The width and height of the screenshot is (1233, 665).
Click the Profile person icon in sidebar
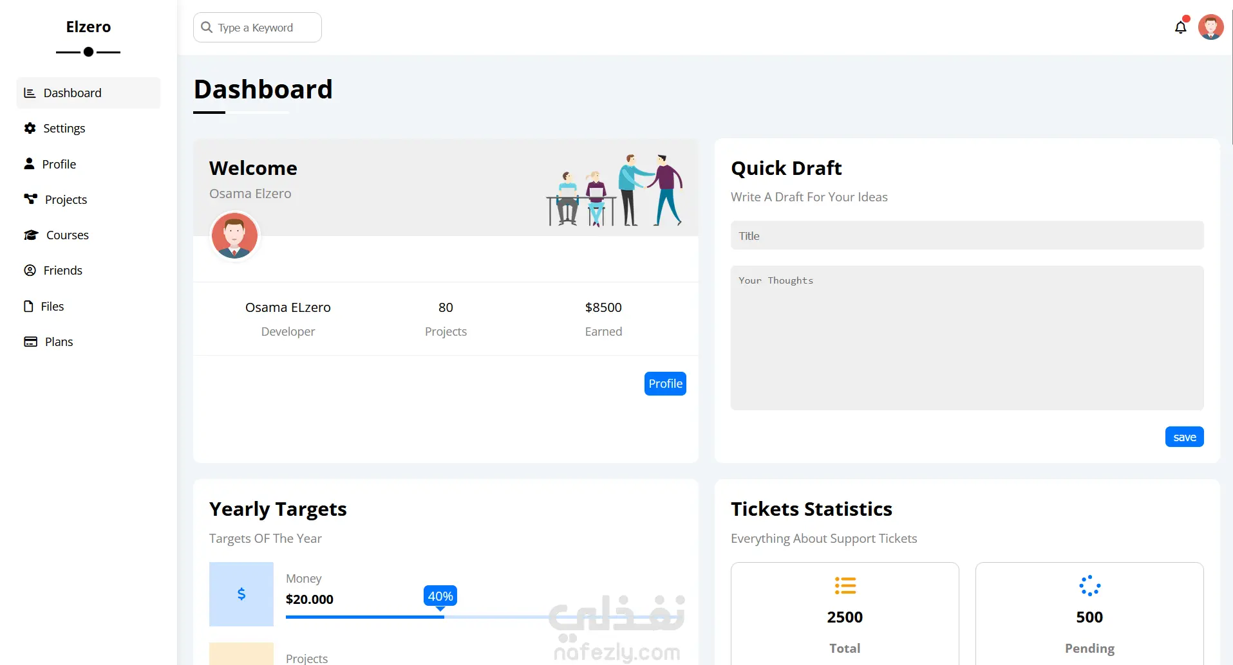click(29, 163)
